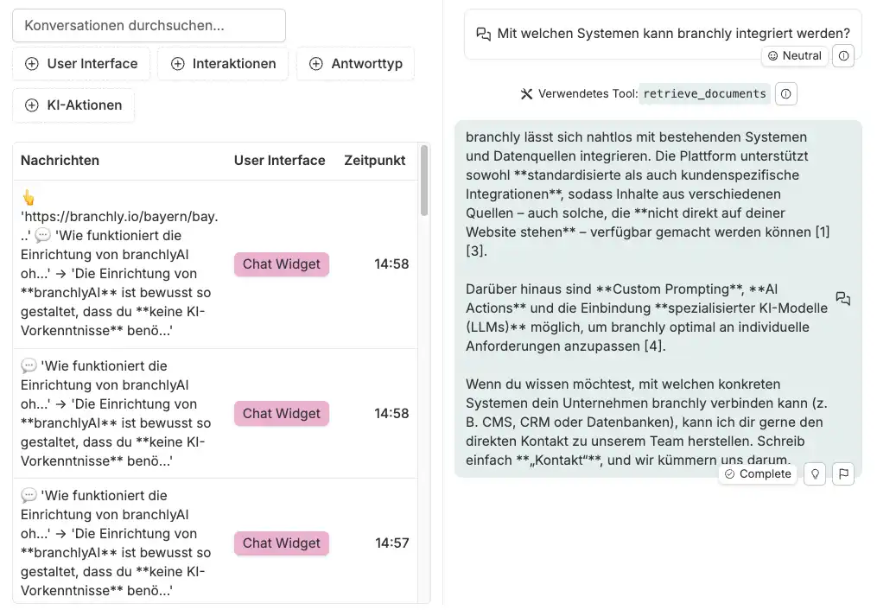Click the Verwendetes Tool label

tap(588, 94)
